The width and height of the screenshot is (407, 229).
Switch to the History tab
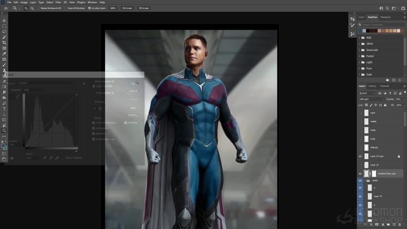372,86
